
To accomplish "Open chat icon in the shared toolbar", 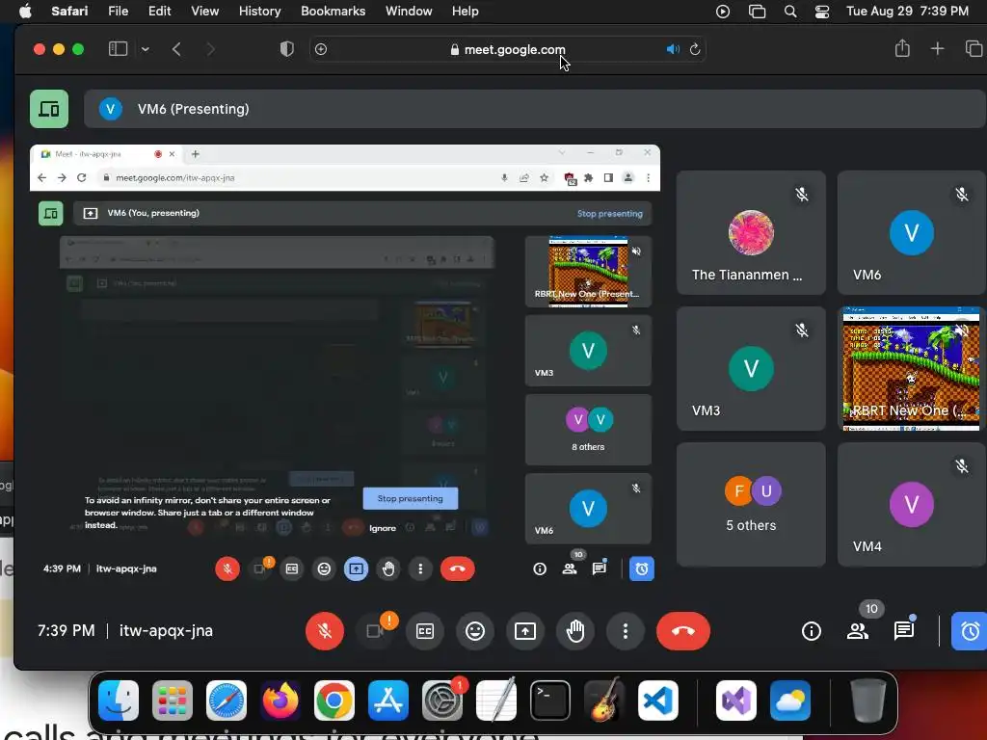I will (x=600, y=568).
